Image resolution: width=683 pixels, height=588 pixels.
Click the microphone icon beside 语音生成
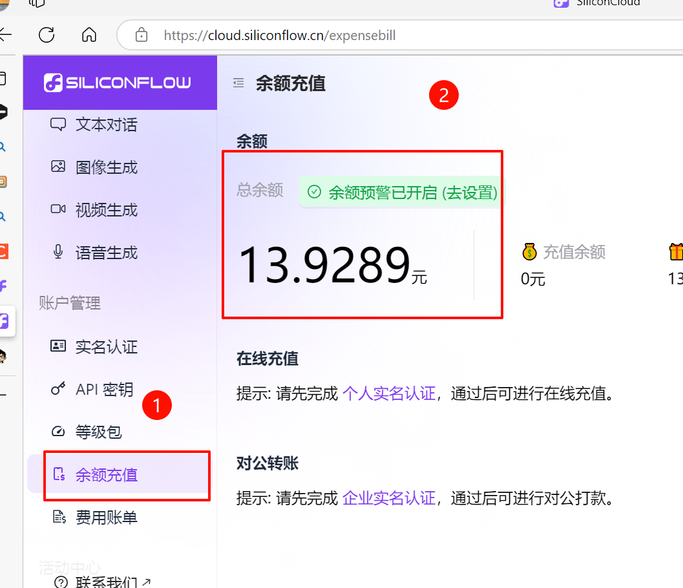tap(58, 252)
